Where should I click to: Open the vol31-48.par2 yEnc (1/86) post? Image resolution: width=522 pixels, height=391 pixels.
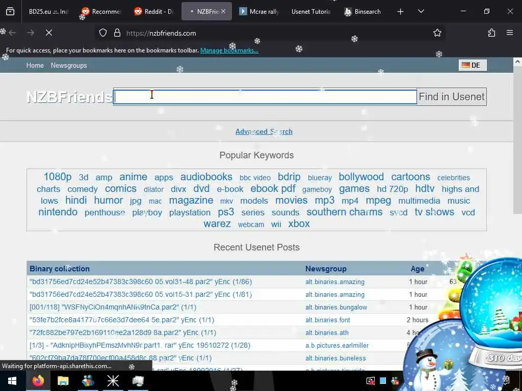pos(141,282)
